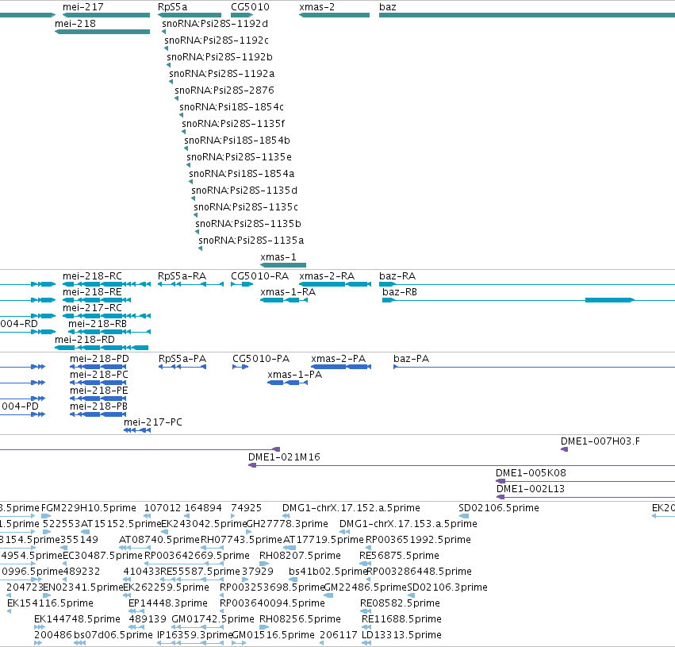The height and width of the screenshot is (647, 675).
Task: Select the xmas-1-RA transcript label
Action: pos(288,292)
